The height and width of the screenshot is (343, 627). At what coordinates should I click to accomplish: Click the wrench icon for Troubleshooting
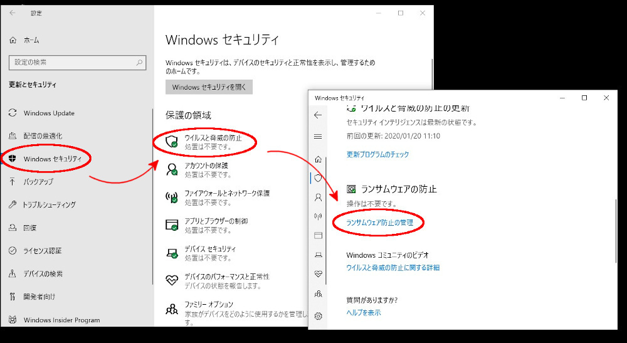pyautogui.click(x=13, y=204)
